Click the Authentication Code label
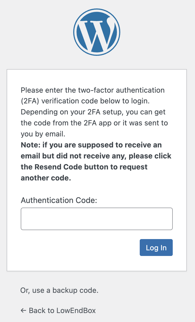The image size is (195, 322). (x=59, y=200)
